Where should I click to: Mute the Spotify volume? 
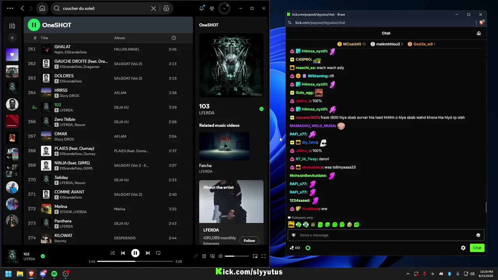pos(221,256)
